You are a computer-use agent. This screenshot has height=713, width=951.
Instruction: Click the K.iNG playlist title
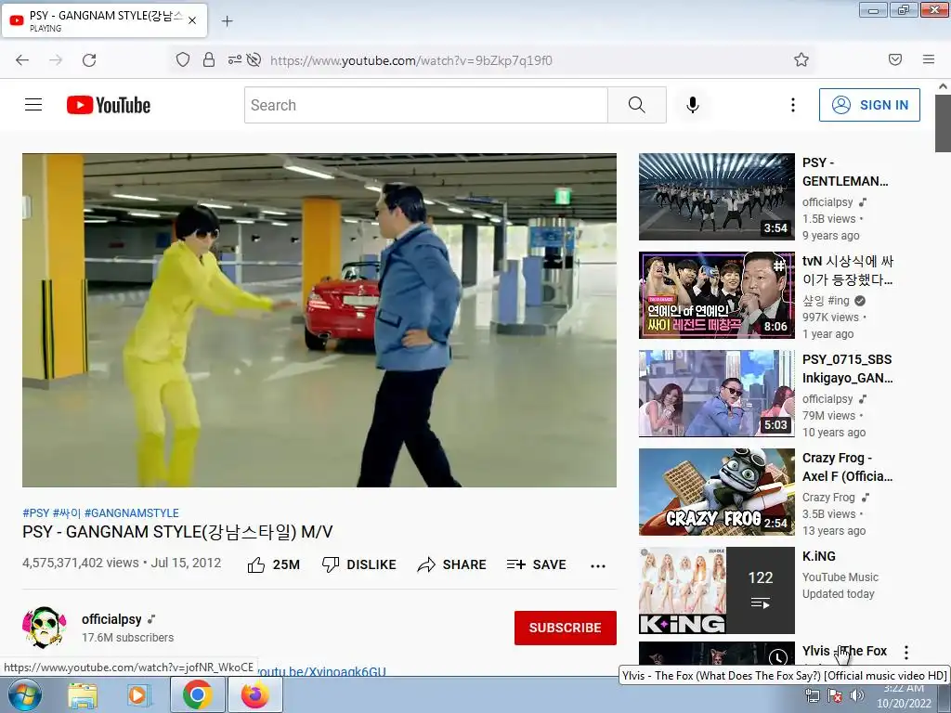click(819, 556)
